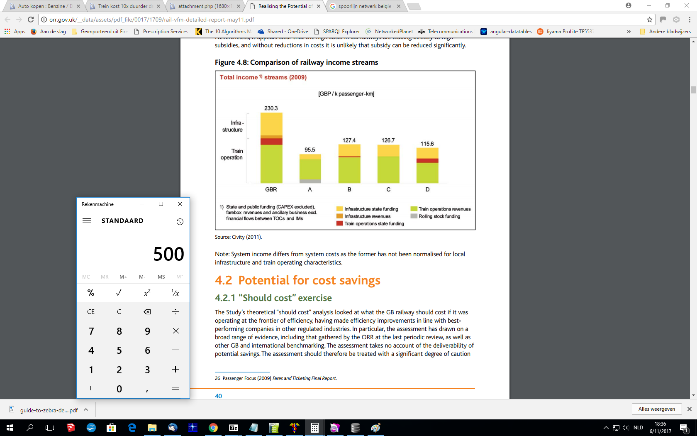Click the divide key
This screenshot has height=436, width=697.
175,312
